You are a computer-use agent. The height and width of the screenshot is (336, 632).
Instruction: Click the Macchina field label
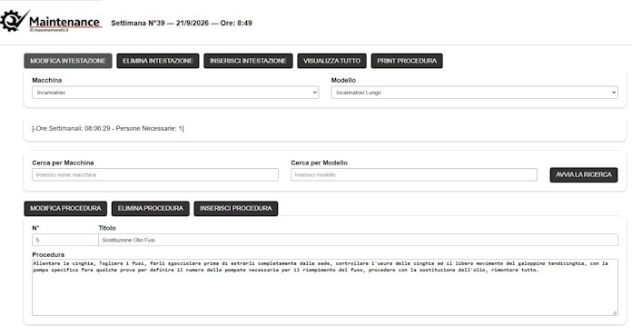point(46,80)
